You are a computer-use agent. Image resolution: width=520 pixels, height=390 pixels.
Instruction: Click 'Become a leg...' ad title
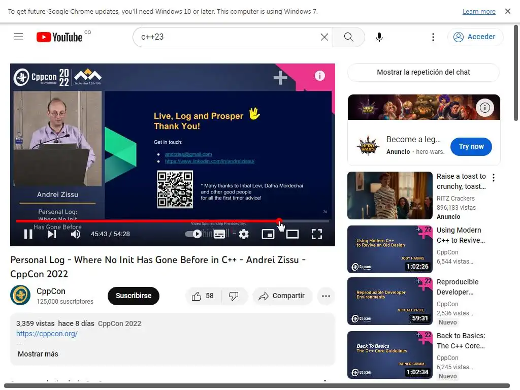(x=413, y=139)
